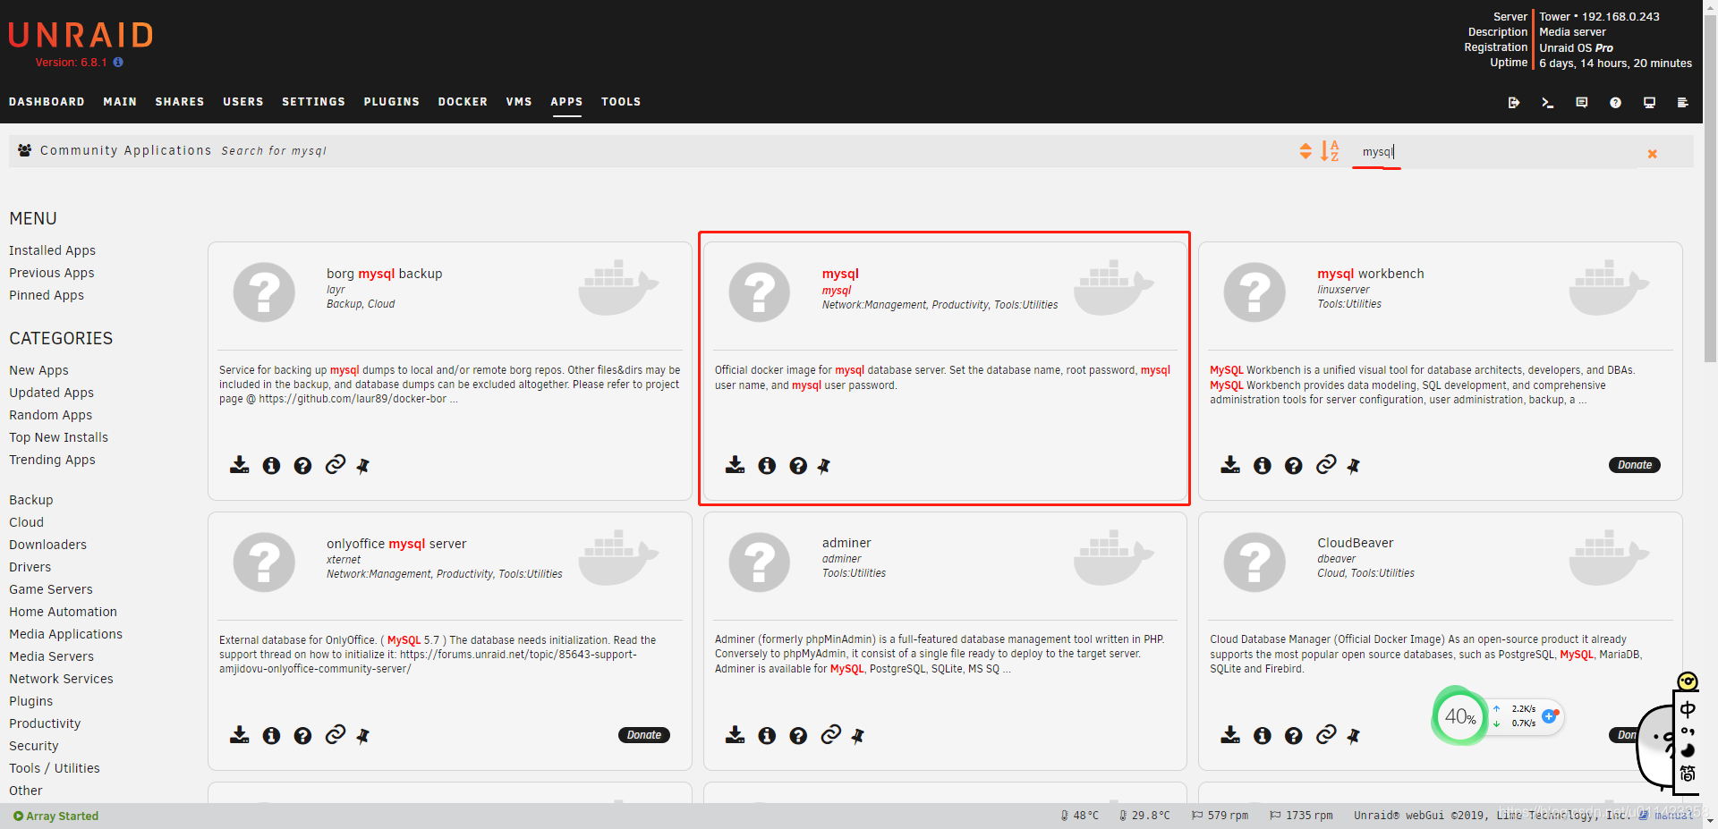Browse Media Servers category
Screen dimensions: 1718x829
51,656
